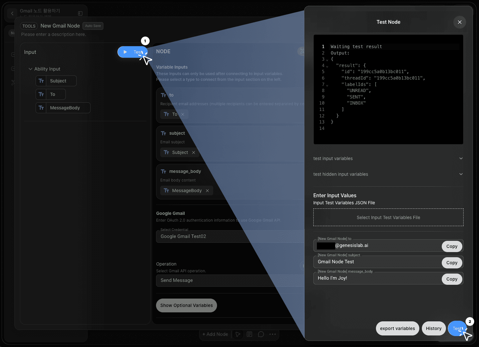Click the 'to' variable type icon
The width and height of the screenshot is (479, 347).
point(163,95)
